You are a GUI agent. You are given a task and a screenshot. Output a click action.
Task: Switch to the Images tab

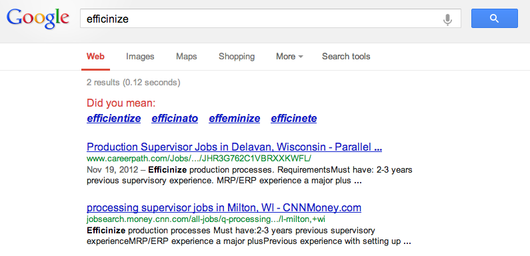coord(140,57)
